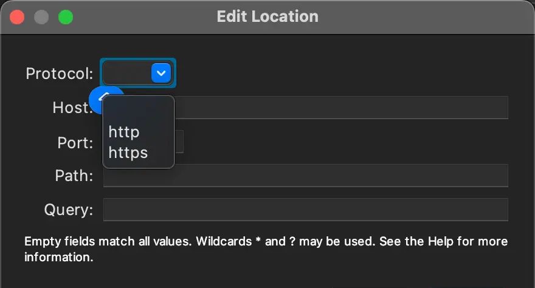
Task: Select http from the protocol list
Action: tap(124, 132)
